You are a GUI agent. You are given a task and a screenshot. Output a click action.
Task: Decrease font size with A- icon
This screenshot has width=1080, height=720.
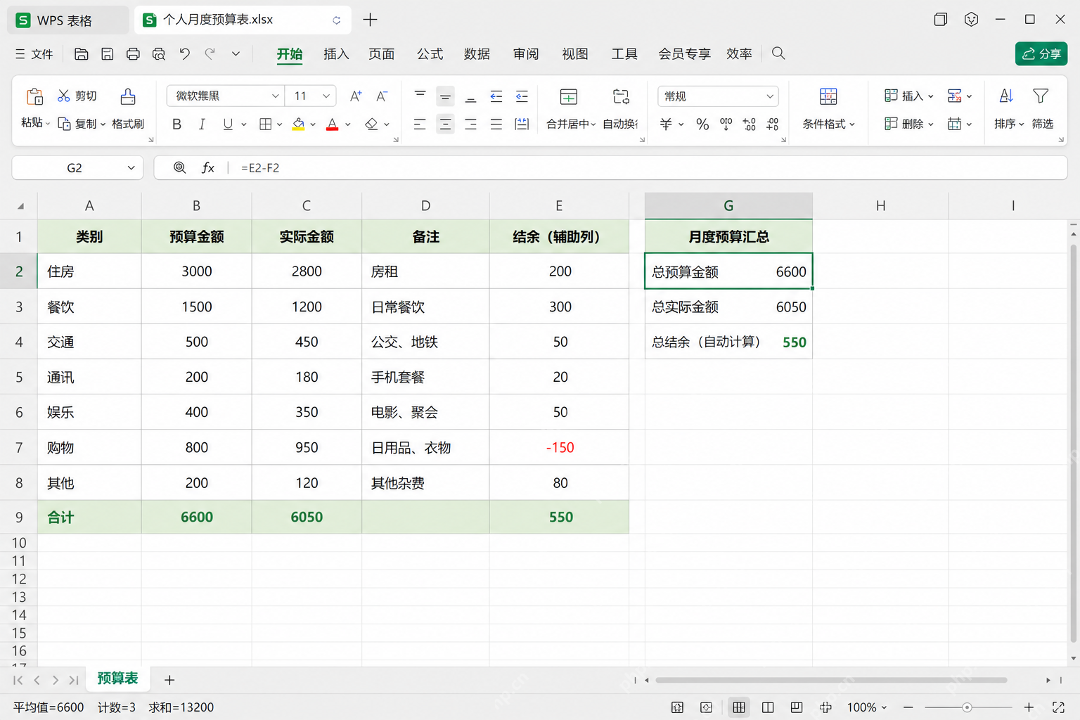coord(382,96)
